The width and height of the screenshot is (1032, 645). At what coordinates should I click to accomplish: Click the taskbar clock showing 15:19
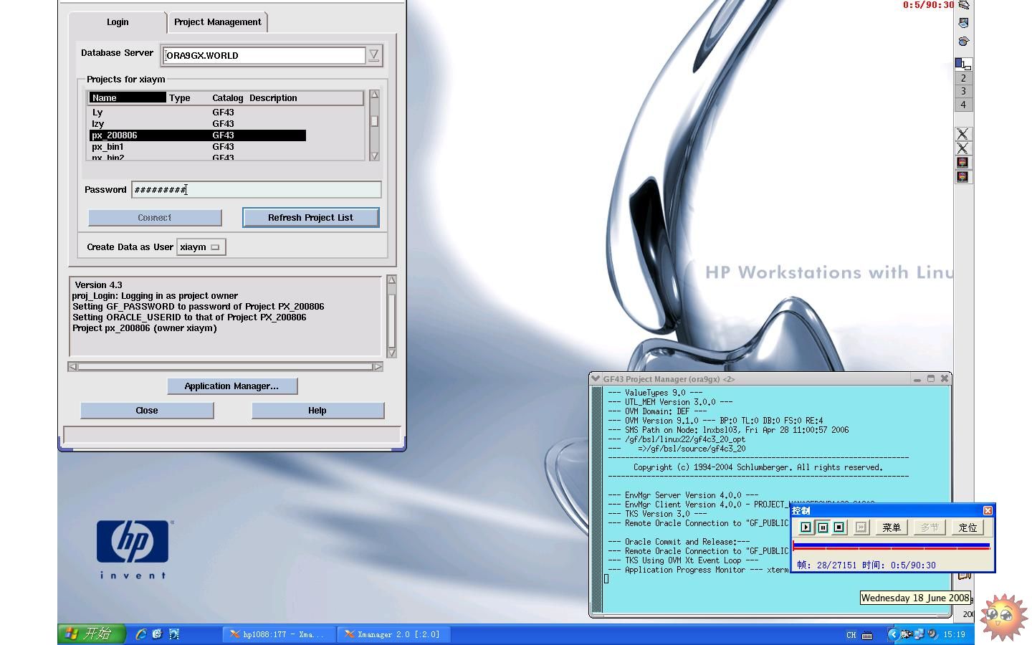click(x=954, y=635)
